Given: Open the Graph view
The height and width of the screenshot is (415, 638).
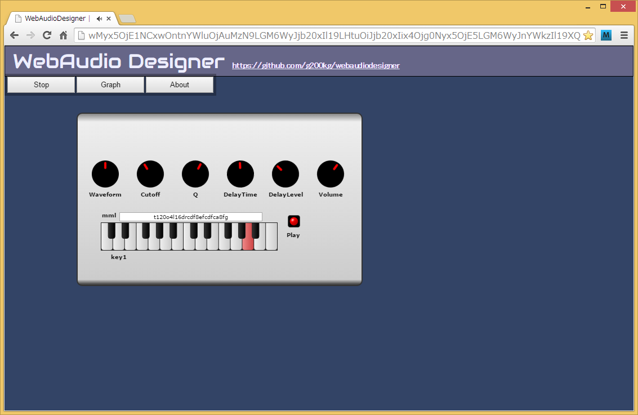Looking at the screenshot, I should point(110,84).
